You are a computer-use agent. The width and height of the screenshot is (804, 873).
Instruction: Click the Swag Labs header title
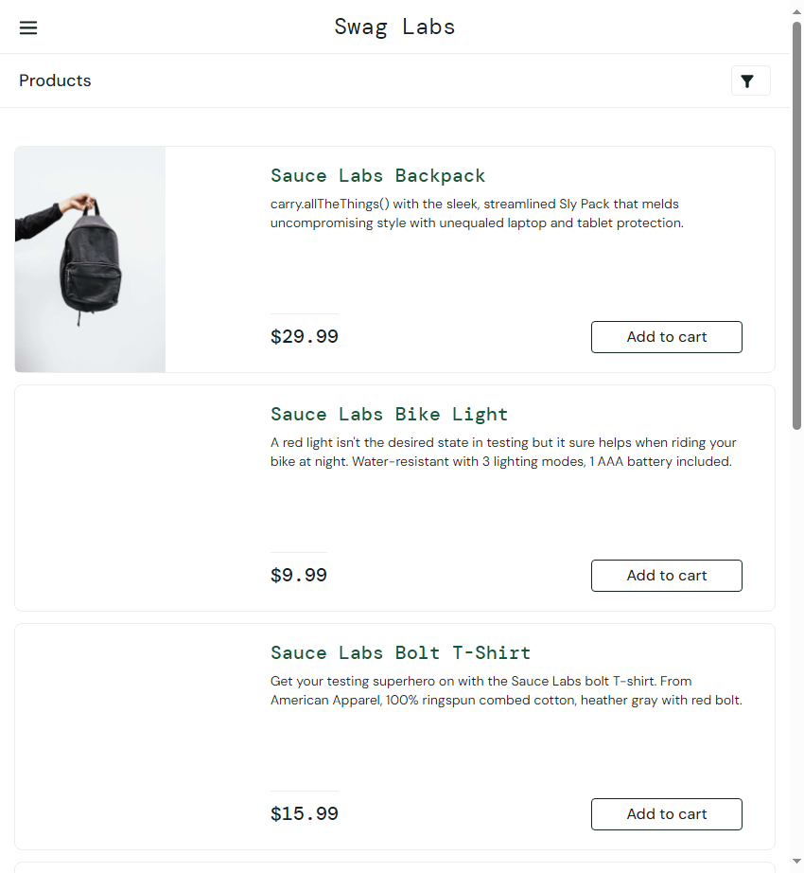click(394, 27)
